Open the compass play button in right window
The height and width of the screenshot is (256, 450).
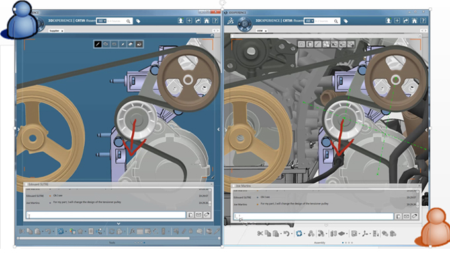pyautogui.click(x=244, y=24)
